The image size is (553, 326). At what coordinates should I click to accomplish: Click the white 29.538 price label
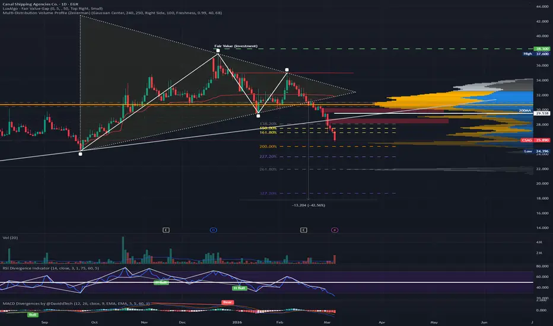pyautogui.click(x=542, y=113)
